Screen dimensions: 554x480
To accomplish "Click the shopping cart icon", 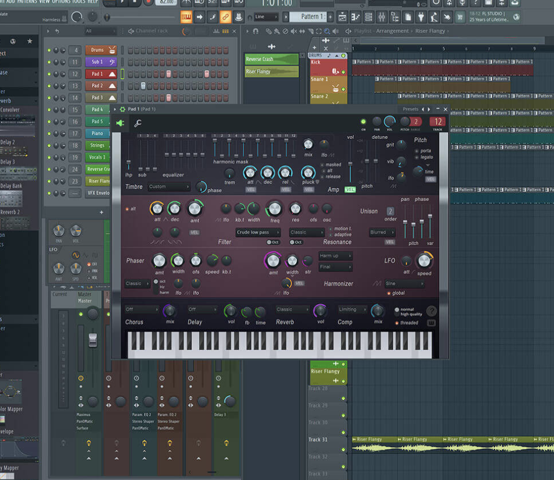I will tap(460, 17).
